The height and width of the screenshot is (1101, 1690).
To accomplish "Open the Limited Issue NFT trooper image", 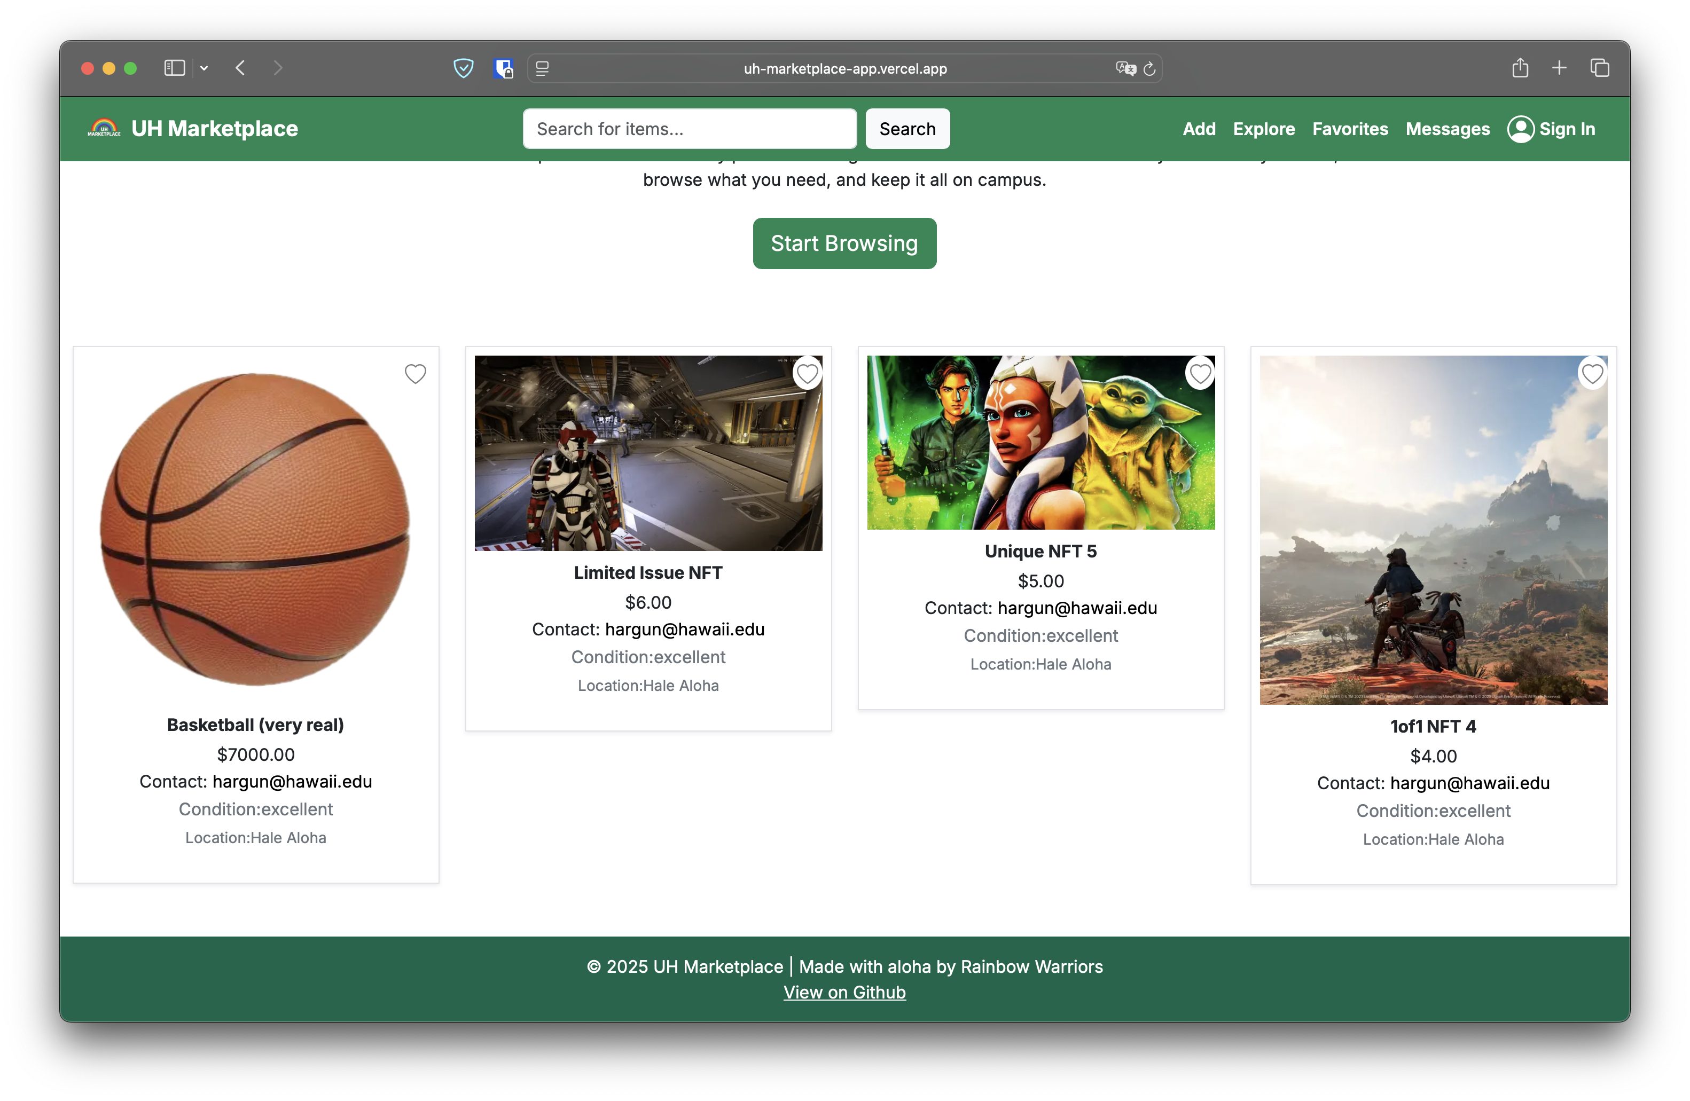I will (x=648, y=453).
